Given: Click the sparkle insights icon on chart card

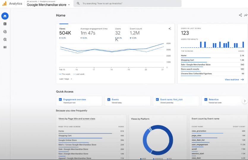Looking at the screenshot, I should point(170,29).
